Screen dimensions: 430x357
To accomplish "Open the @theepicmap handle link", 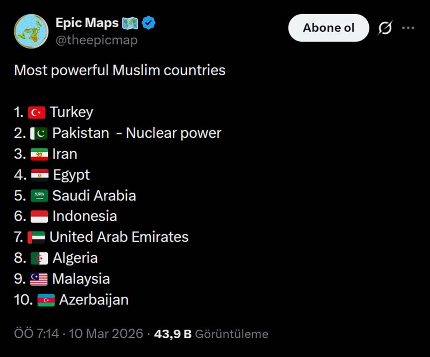I will (x=96, y=40).
